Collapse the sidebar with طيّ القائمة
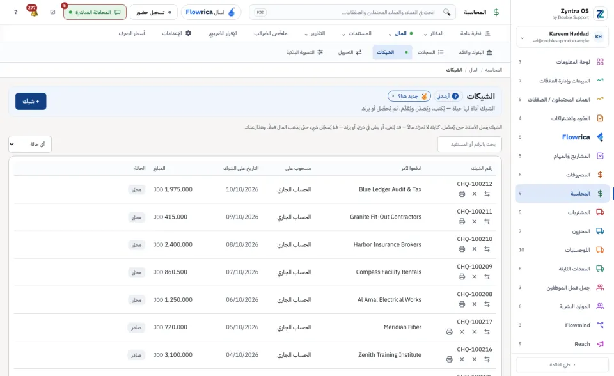The height and width of the screenshot is (376, 614). click(x=562, y=364)
